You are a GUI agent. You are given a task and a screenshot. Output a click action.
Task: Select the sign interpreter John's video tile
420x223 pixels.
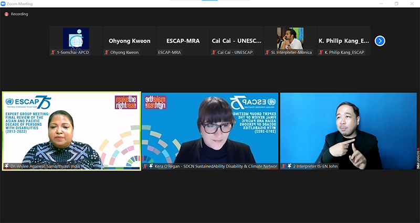(349, 131)
